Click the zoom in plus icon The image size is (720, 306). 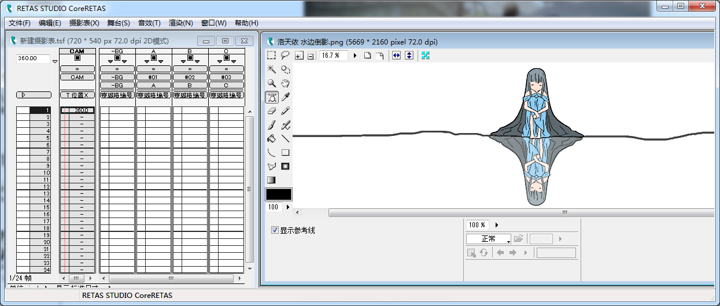tap(299, 56)
